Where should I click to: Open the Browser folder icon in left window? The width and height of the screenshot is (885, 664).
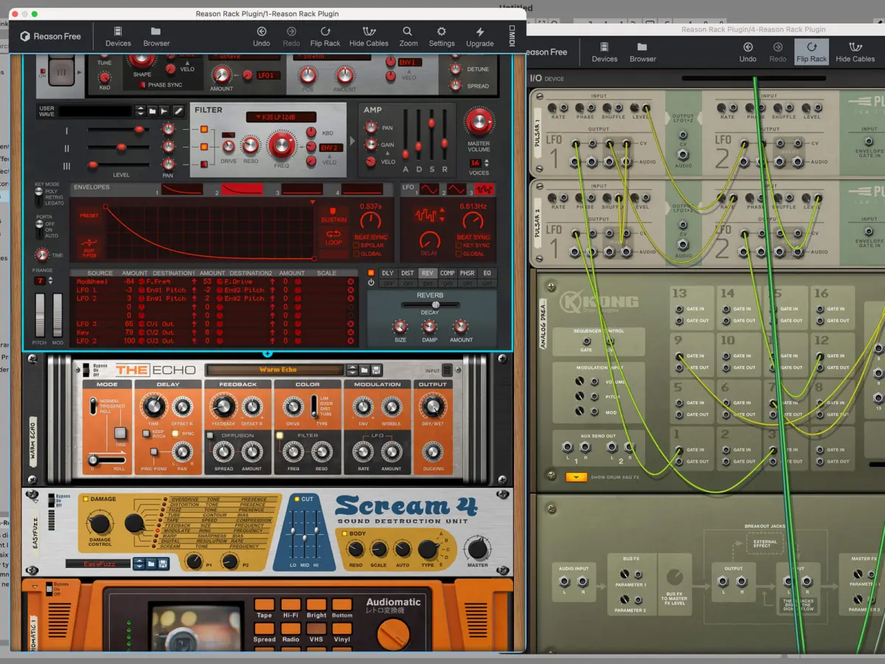click(x=156, y=36)
